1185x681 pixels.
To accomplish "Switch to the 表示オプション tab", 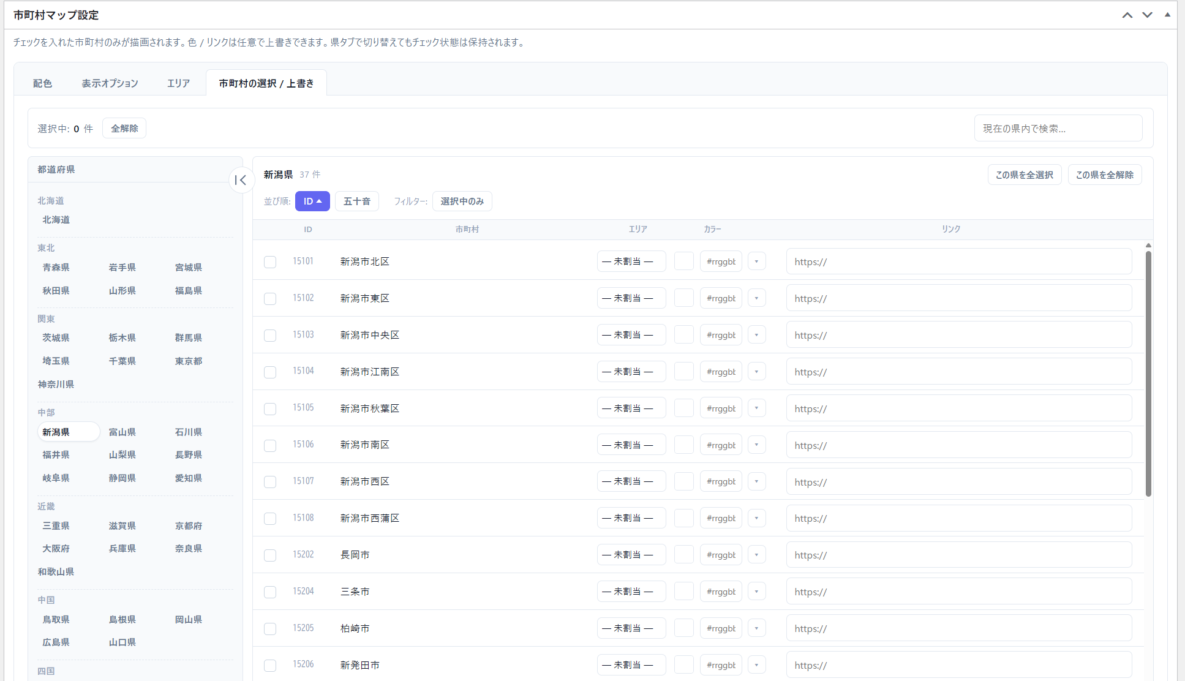I will 110,83.
